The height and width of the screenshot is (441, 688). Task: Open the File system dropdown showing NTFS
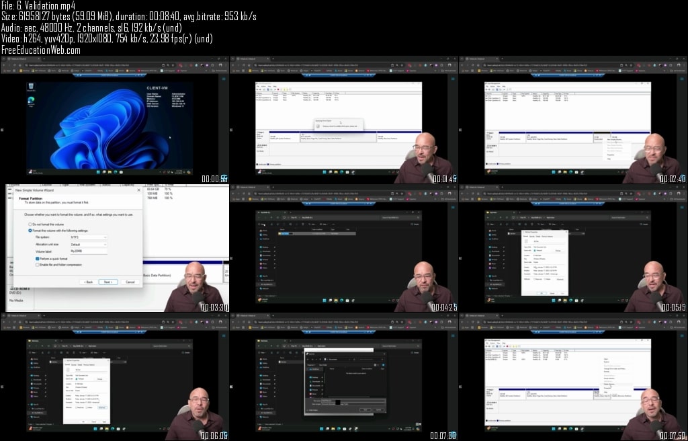tap(88, 237)
